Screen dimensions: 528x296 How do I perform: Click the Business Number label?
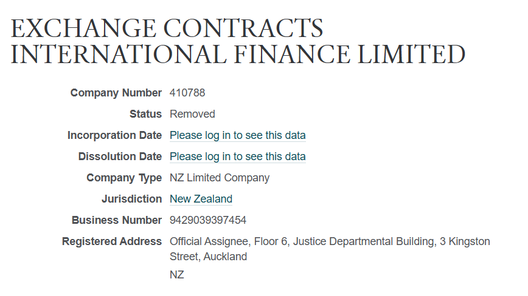click(116, 220)
